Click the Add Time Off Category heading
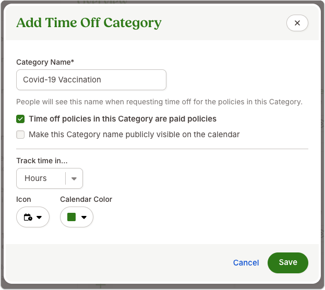325x290 pixels. (89, 23)
